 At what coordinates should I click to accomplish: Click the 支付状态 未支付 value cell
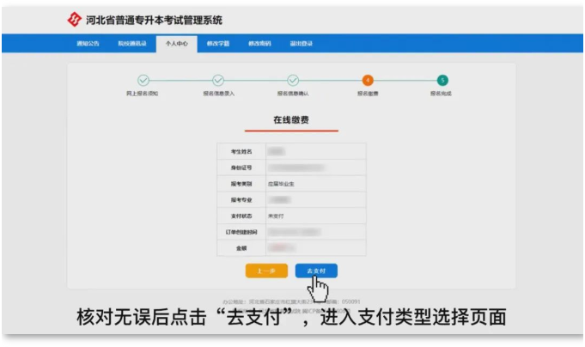click(x=314, y=216)
